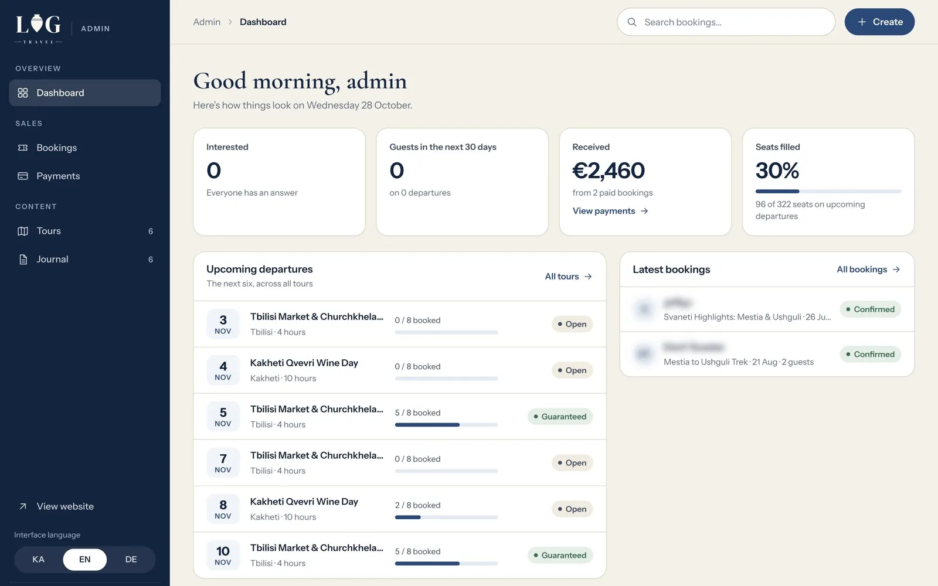938x586 pixels.
Task: Click the Dashboard grid icon in sidebar
Action: [x=23, y=93]
